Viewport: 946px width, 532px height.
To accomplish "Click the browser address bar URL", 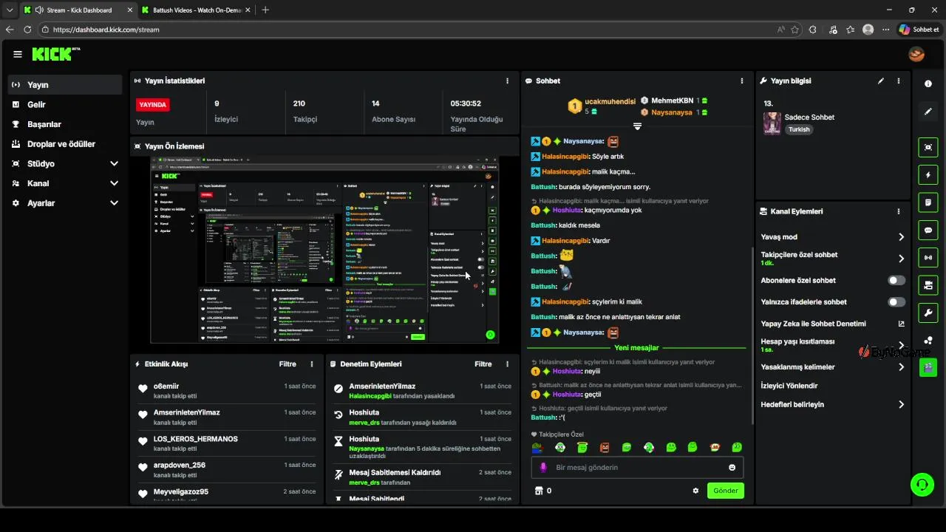I will (106, 30).
